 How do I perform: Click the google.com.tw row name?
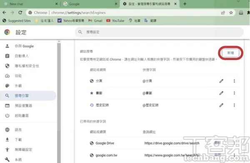point(107,156)
